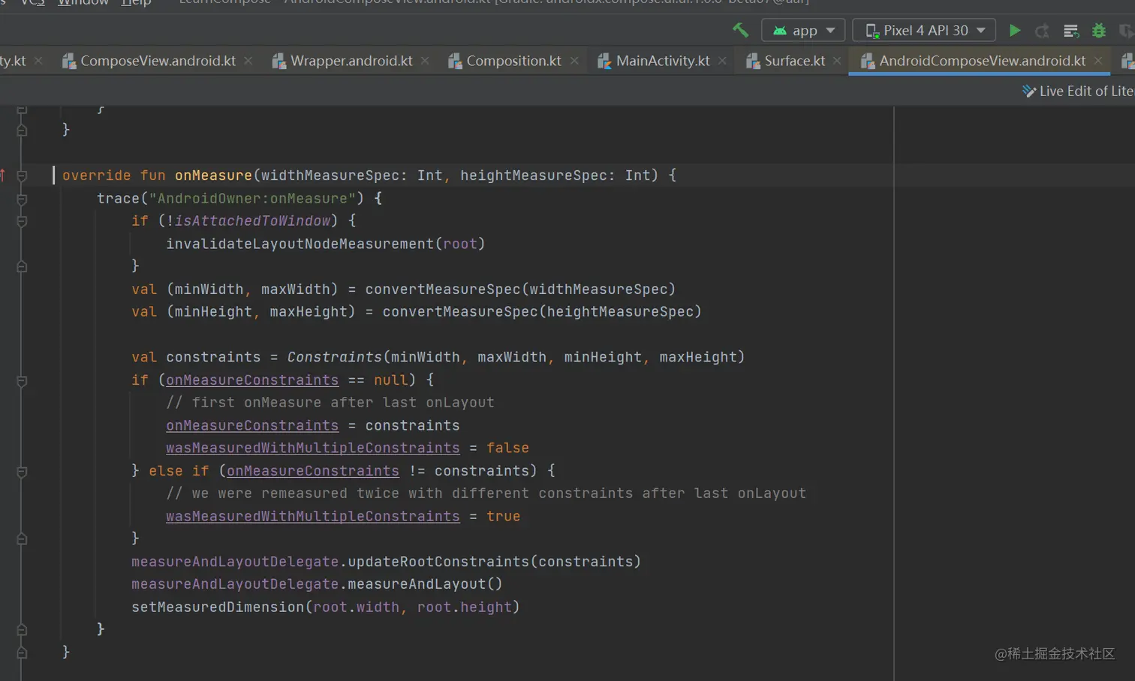
Task: Collapse the onMeasure function fold marker
Action: tap(22, 175)
